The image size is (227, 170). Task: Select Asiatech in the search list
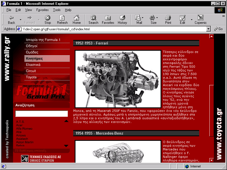tap(22, 139)
